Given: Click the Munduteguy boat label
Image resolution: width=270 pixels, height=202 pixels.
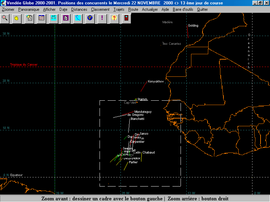Looking at the screenshot, I should 143,112.
